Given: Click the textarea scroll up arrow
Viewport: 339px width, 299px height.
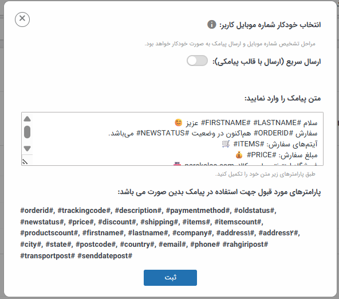Looking at the screenshot, I should pyautogui.click(x=27, y=119).
